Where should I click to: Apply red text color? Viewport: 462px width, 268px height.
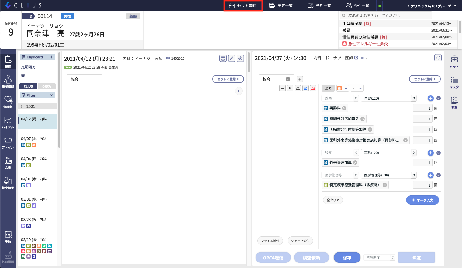coord(313,88)
